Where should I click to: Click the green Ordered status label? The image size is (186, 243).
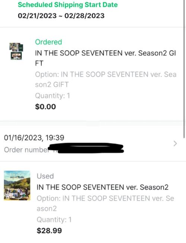click(49, 42)
